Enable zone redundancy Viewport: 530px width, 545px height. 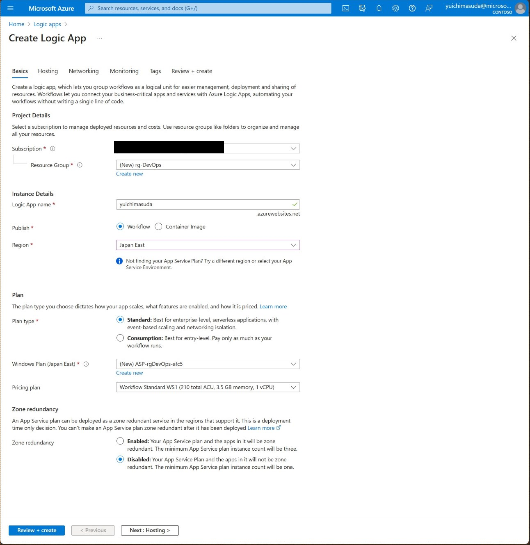[x=120, y=441]
